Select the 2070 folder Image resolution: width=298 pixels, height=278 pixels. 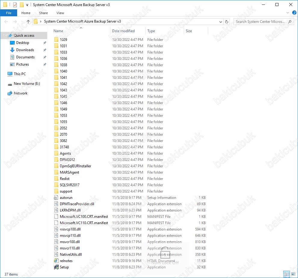point(63,134)
